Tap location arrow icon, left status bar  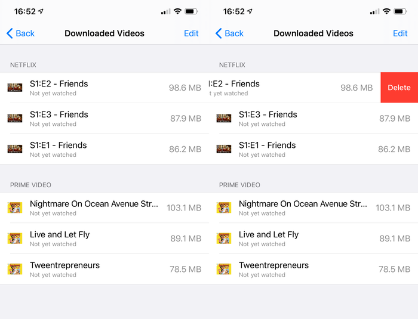point(41,11)
